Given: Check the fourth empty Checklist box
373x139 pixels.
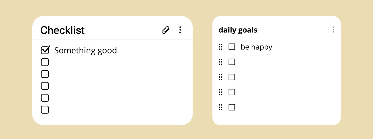Looking at the screenshot, I should pyautogui.click(x=45, y=86).
